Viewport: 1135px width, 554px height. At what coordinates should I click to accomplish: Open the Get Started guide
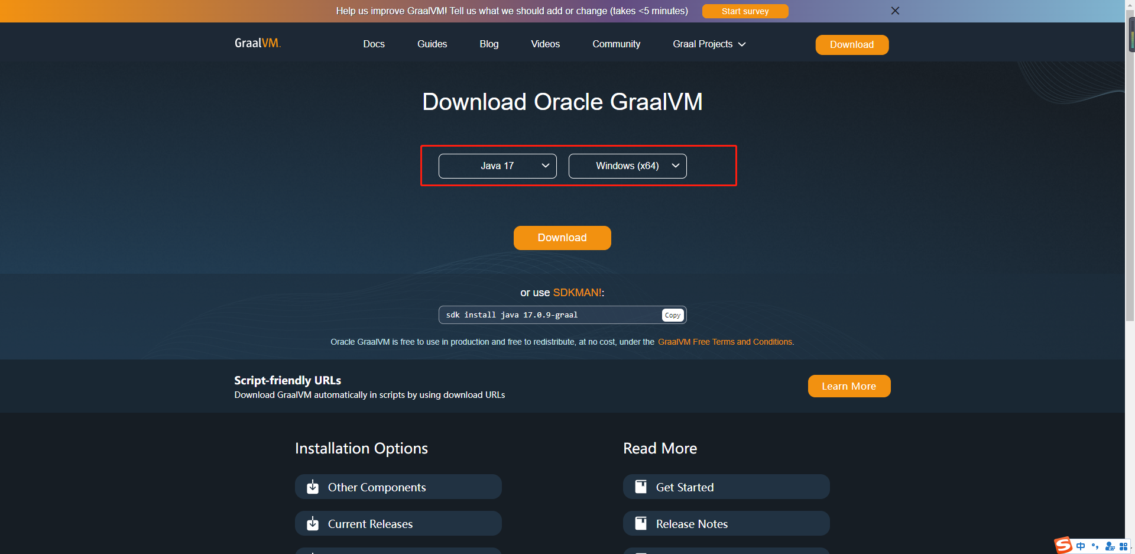(x=726, y=487)
